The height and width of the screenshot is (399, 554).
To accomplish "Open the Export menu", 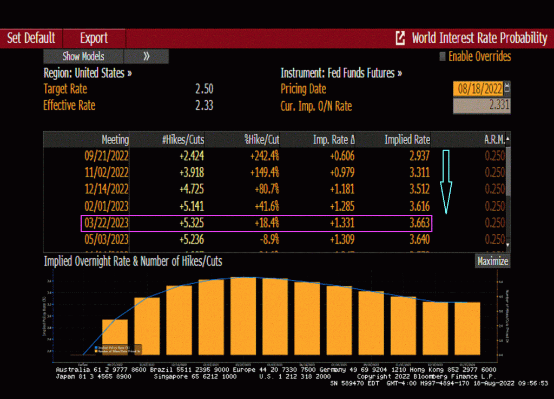I will pyautogui.click(x=94, y=38).
